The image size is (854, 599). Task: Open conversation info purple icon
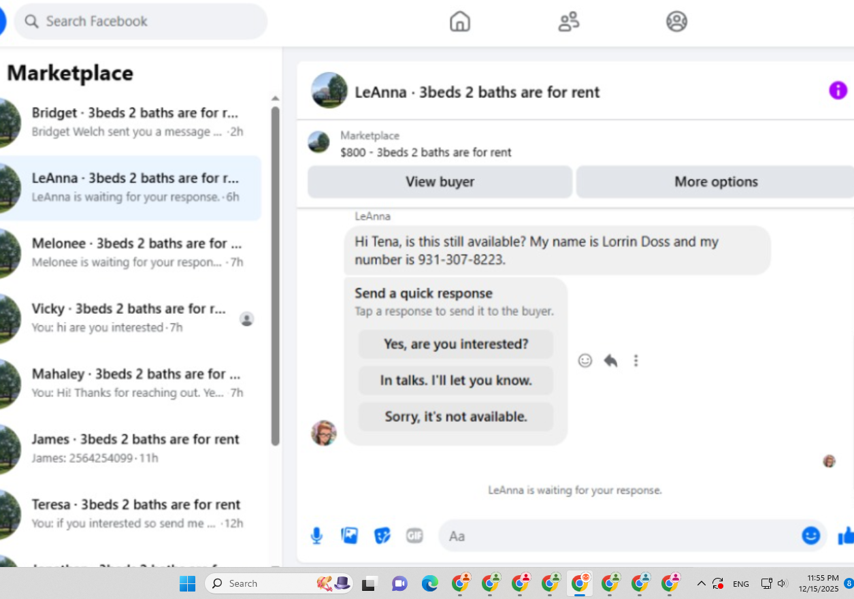(838, 90)
